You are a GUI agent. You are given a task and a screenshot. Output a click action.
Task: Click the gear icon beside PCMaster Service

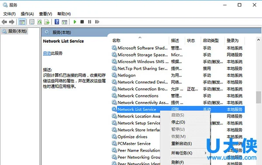(114, 144)
